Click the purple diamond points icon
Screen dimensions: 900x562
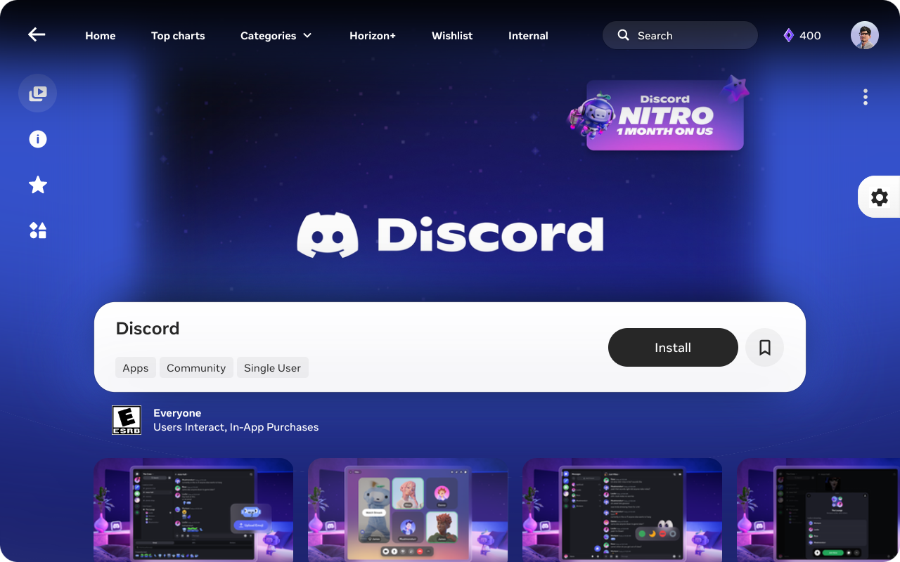pyautogui.click(x=788, y=35)
